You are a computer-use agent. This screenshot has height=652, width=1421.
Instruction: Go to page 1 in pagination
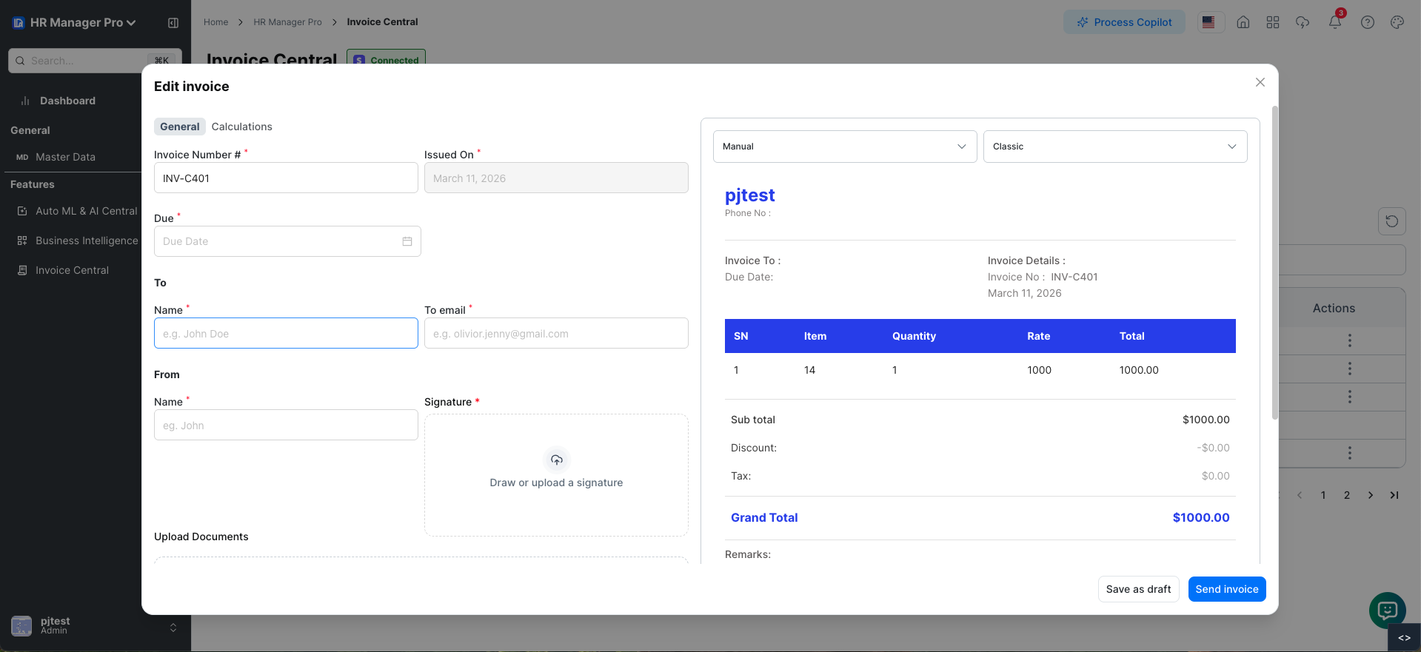(1323, 495)
